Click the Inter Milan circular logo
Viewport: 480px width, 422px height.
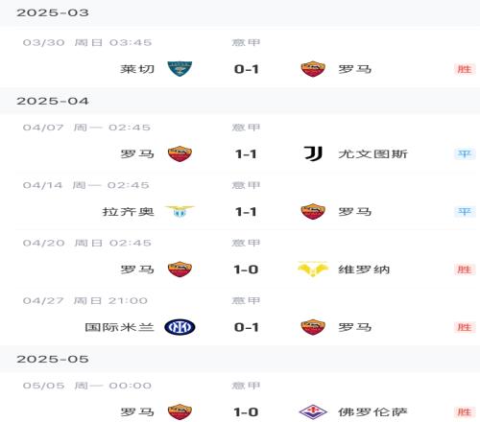(x=180, y=327)
